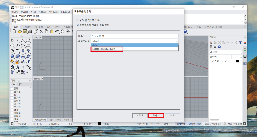The width and height of the screenshot is (257, 137).
Task: Click the layer panel help icon
Action: [x=219, y=47]
